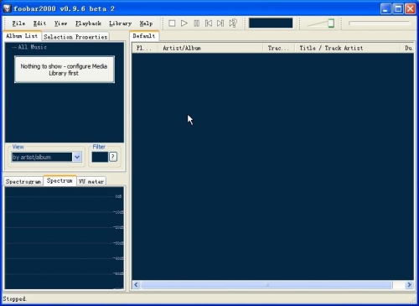
Task: Pause playback using the Pause icon
Action: (x=196, y=23)
